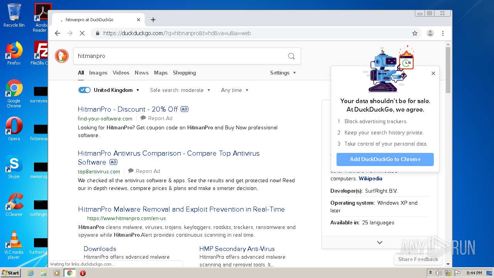
Task: Open Google Chrome desktop shortcut
Action: click(14, 94)
